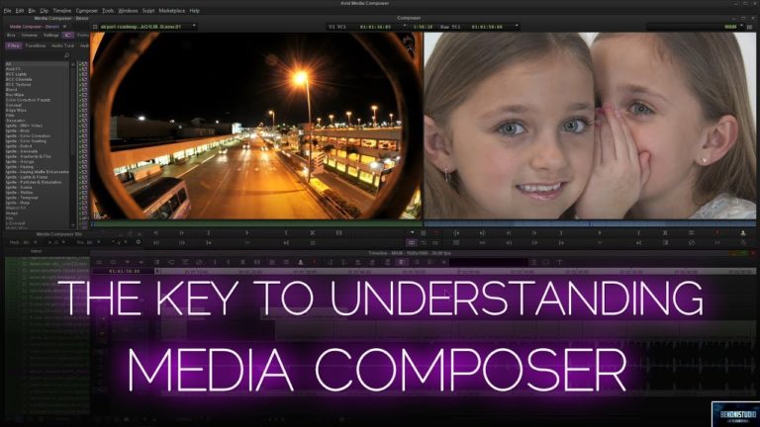The image size is (760, 427).
Task: Select the Image effects category
Action: (37, 213)
